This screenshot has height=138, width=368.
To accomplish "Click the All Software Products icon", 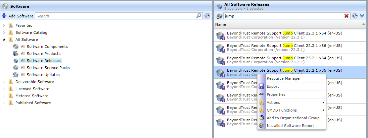I will pyautogui.click(x=16, y=53).
